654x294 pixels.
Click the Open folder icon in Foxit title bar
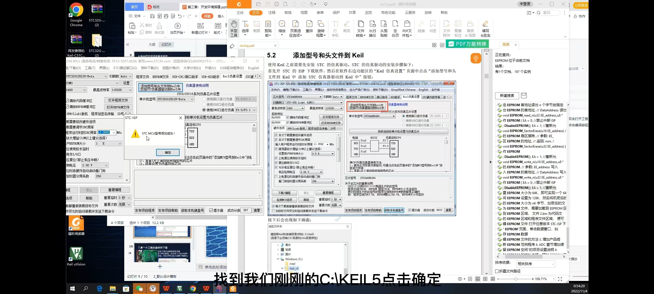(259, 4)
